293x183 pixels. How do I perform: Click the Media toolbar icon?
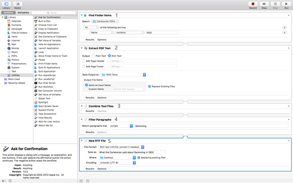(18, 4)
